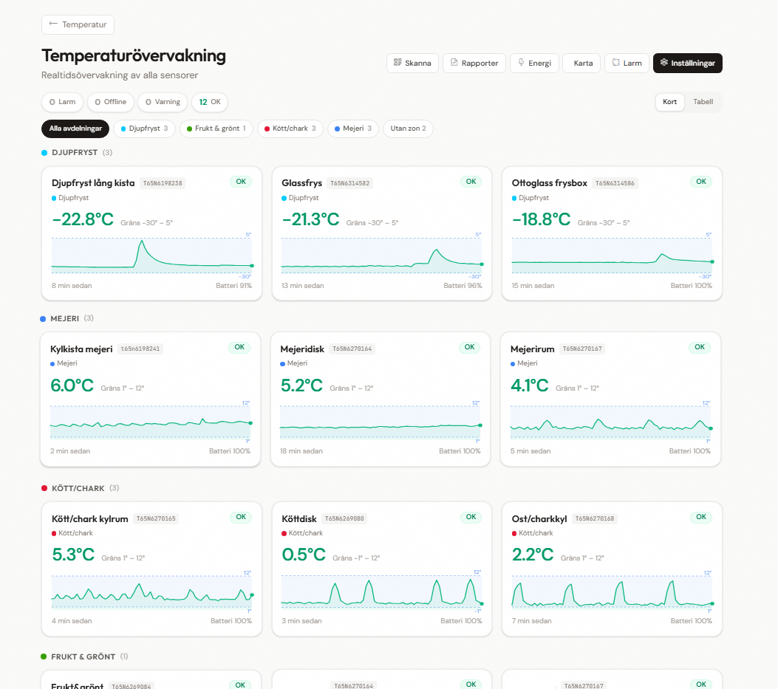Click the T65N6198238 sensor ID tag

click(163, 183)
